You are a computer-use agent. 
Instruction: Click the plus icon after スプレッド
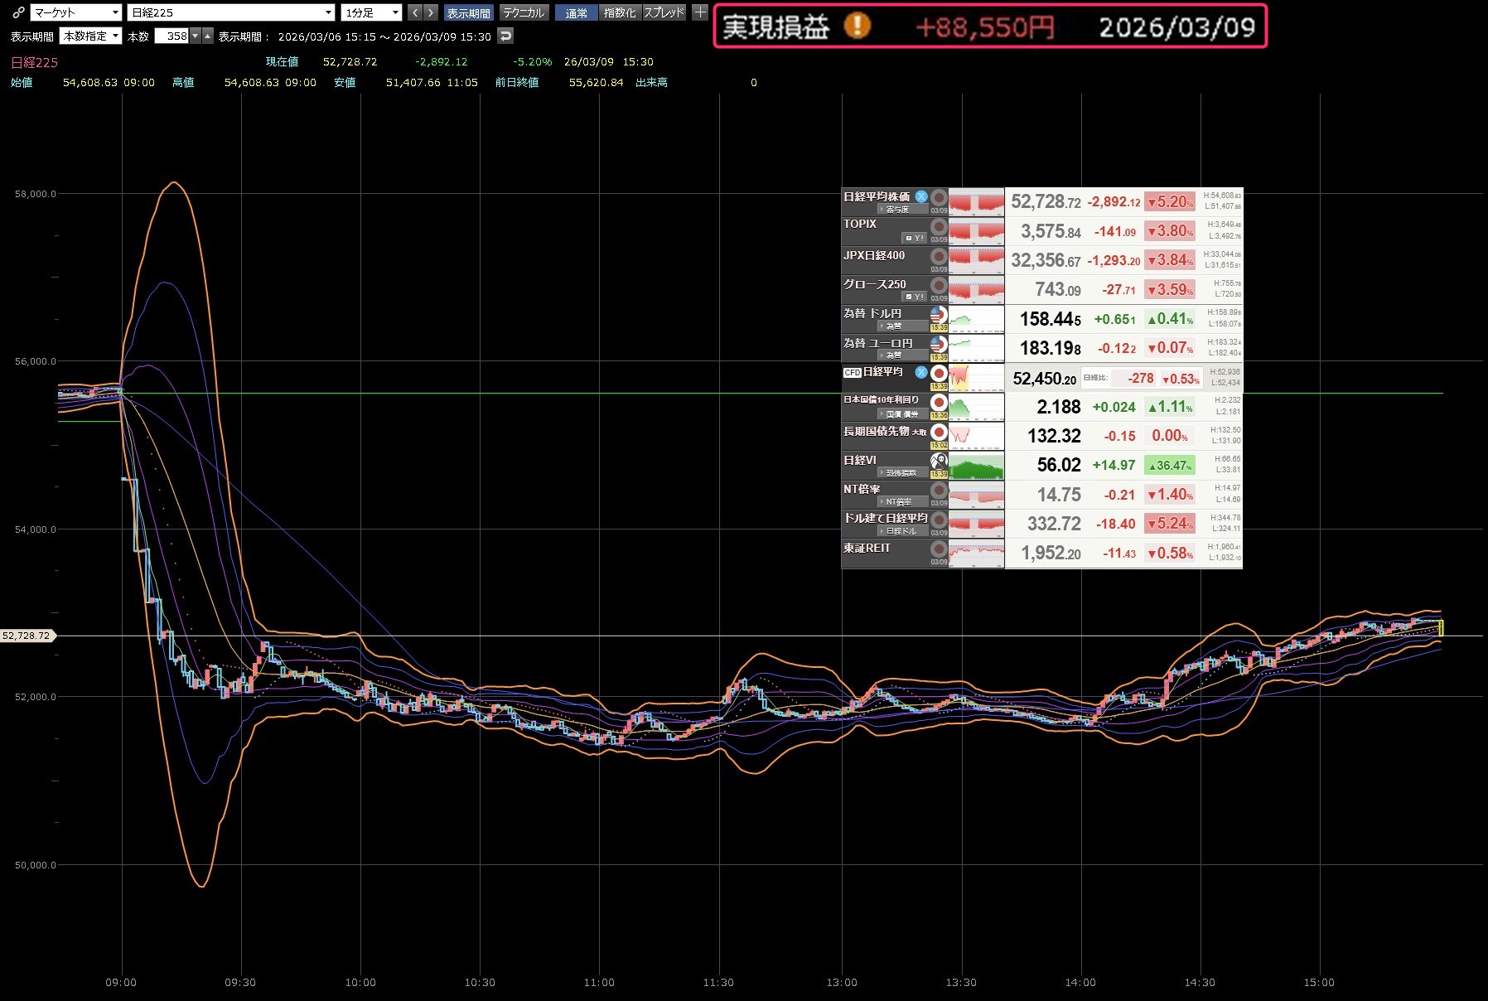(x=700, y=12)
